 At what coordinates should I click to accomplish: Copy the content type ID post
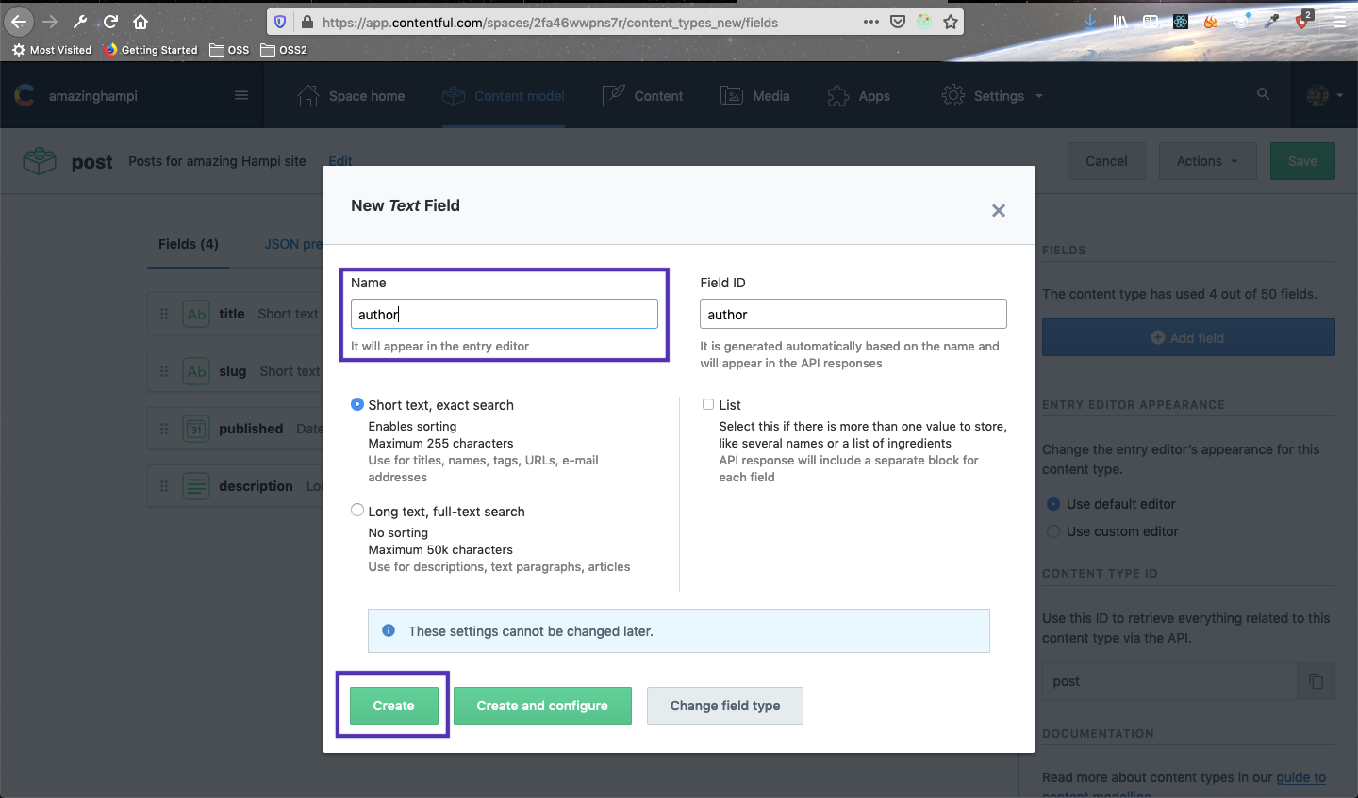click(x=1317, y=681)
